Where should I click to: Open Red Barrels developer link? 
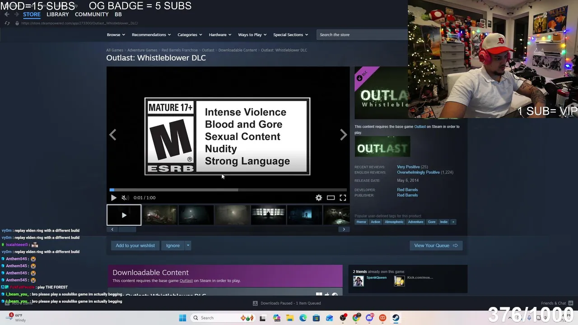pos(407,190)
